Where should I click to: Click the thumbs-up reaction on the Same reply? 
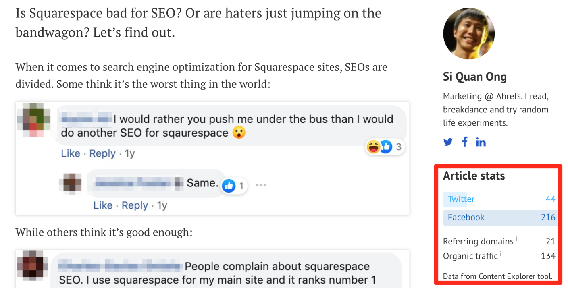tap(229, 186)
